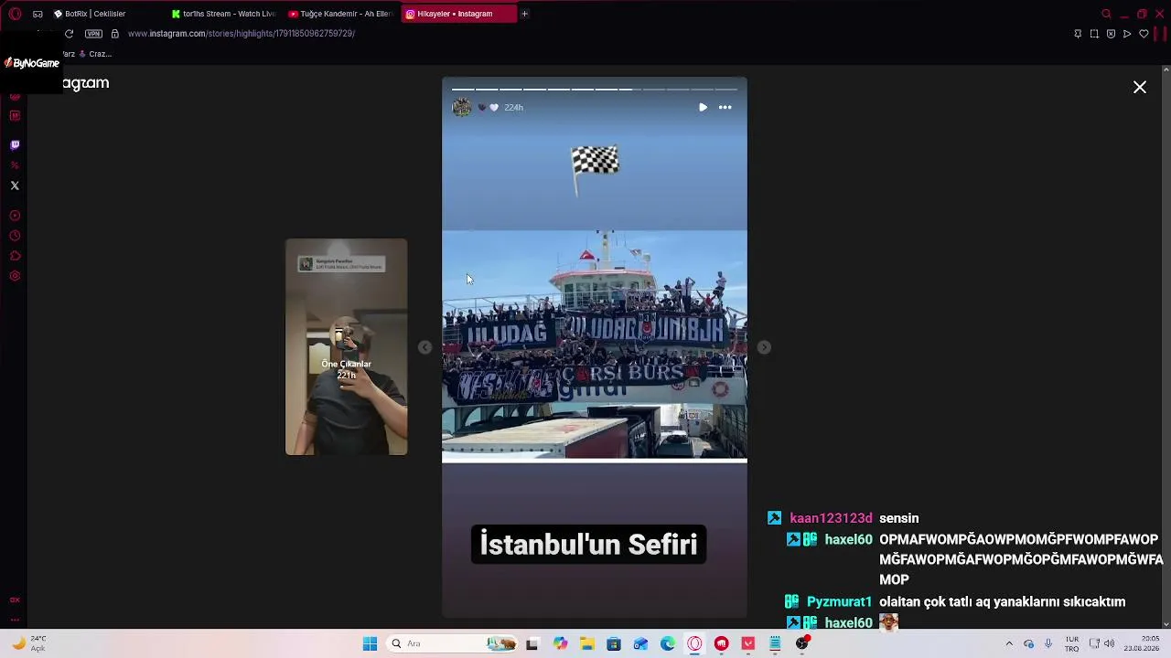
Task: Open Copilot from the taskbar
Action: coord(560,643)
